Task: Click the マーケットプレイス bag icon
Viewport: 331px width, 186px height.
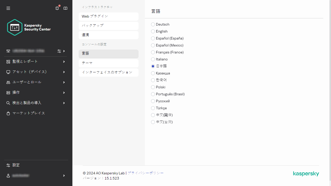Action: pyautogui.click(x=8, y=113)
